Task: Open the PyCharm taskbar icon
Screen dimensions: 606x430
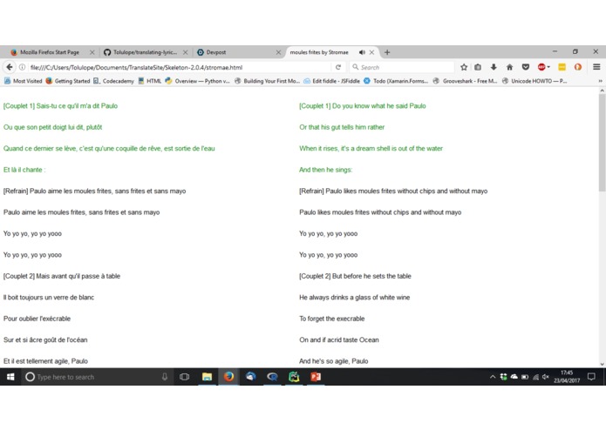Action: point(294,377)
